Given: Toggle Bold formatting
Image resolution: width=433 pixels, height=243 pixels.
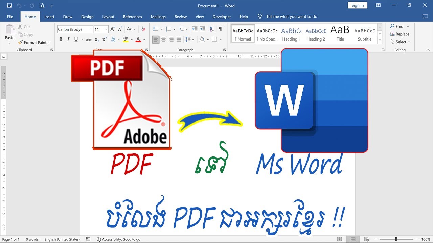Looking at the screenshot, I should point(61,39).
